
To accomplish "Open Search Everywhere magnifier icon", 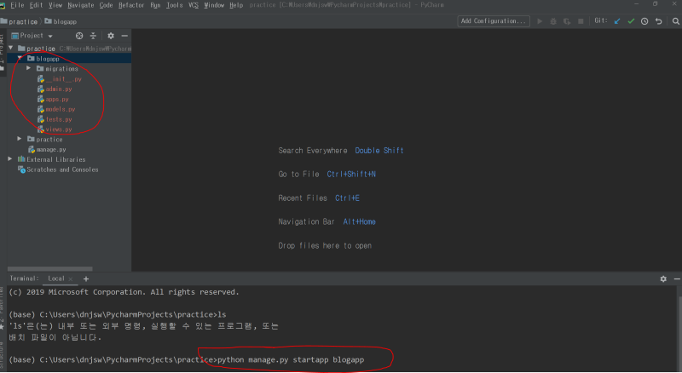I will 675,21.
